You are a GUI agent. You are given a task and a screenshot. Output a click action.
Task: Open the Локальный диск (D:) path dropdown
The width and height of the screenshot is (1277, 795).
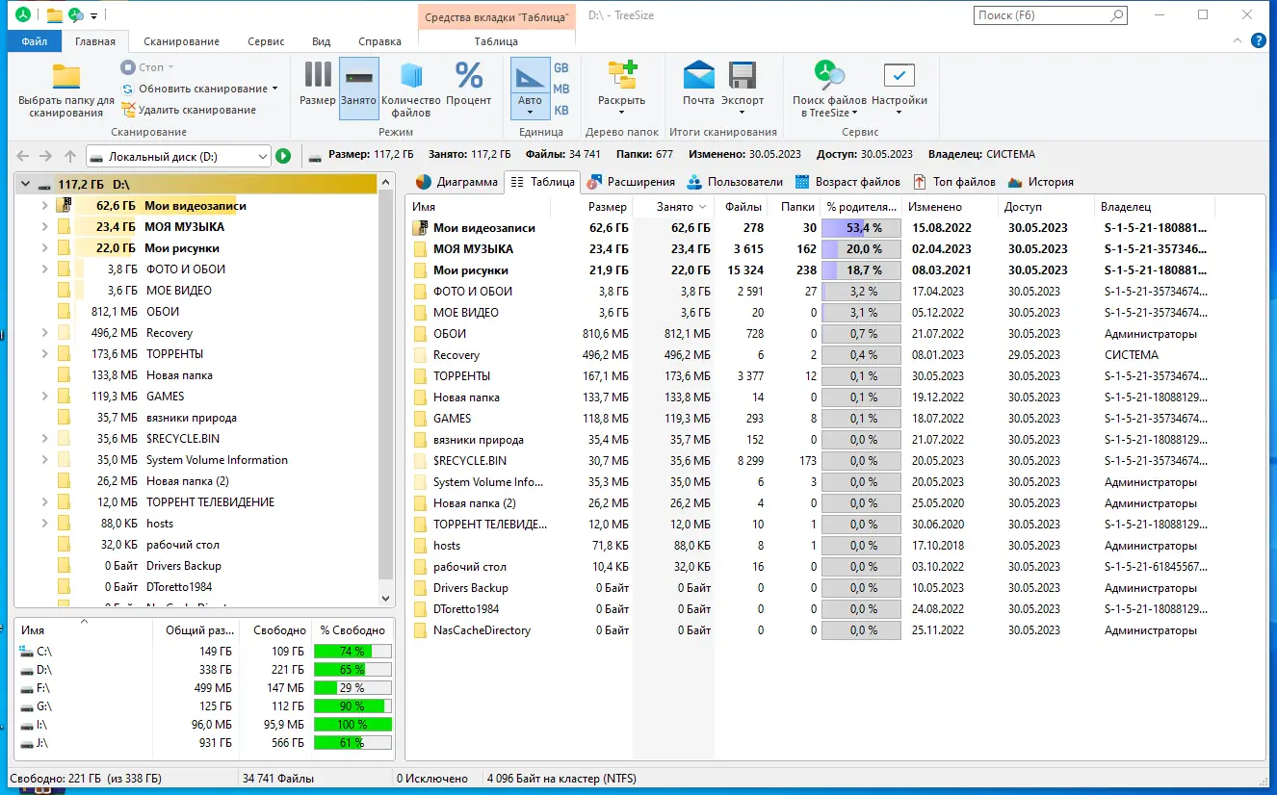(264, 156)
